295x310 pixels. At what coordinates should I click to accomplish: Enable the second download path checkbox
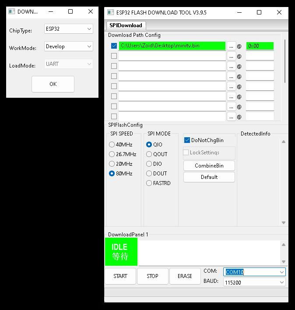click(114, 56)
